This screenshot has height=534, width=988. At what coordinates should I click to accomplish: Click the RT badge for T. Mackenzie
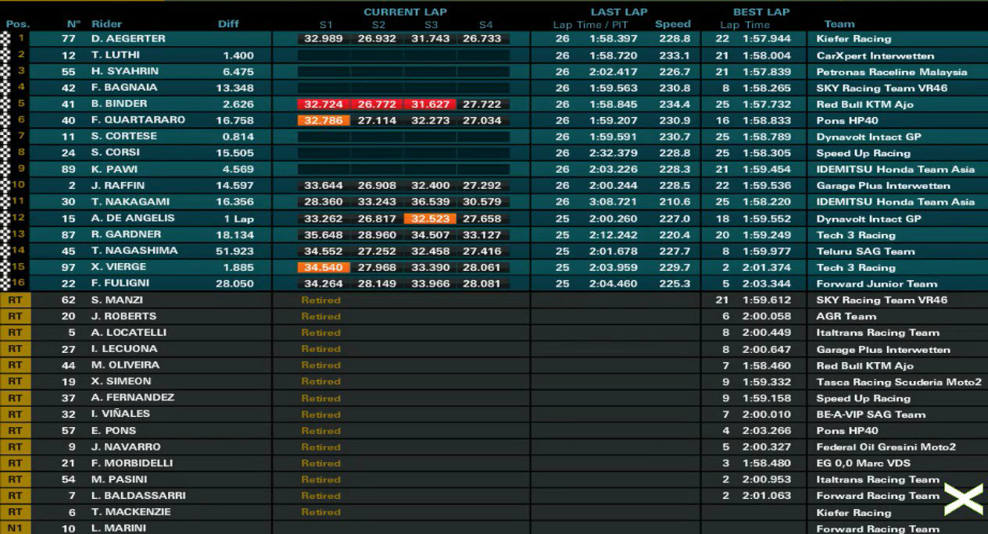click(15, 512)
